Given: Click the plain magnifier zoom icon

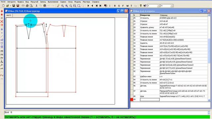Looking at the screenshot, I should tap(71, 6).
